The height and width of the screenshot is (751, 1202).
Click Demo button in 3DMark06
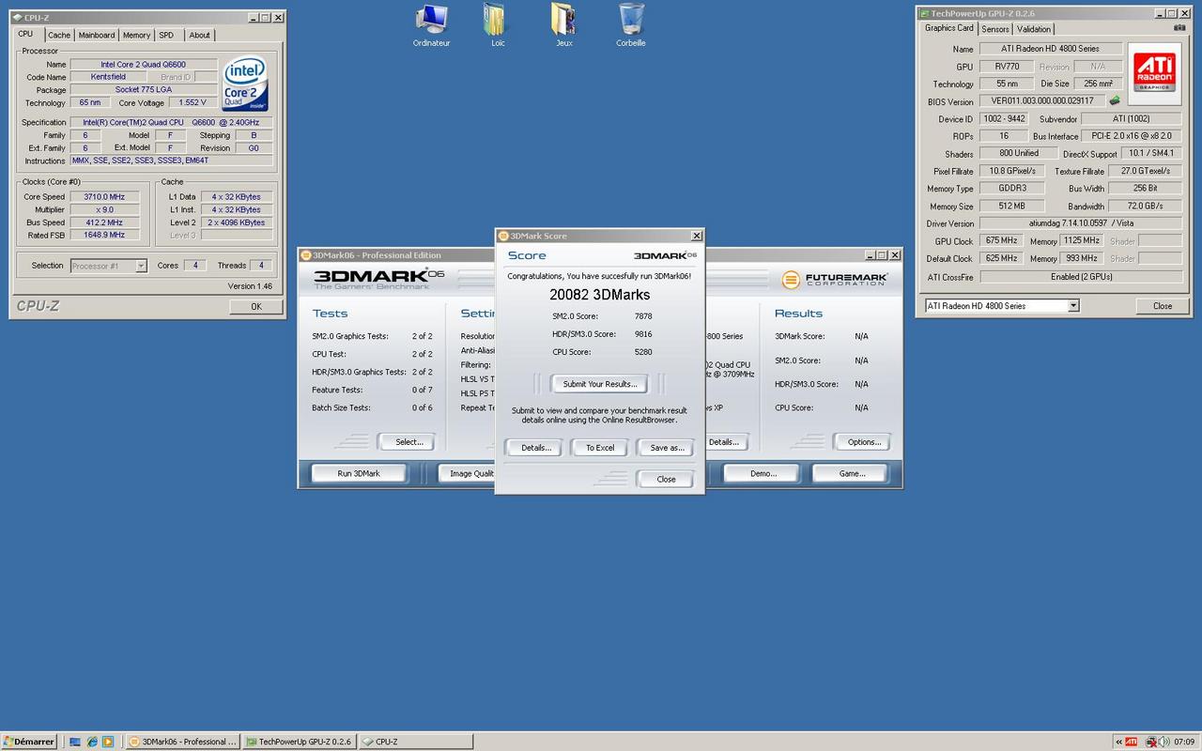[x=763, y=474]
